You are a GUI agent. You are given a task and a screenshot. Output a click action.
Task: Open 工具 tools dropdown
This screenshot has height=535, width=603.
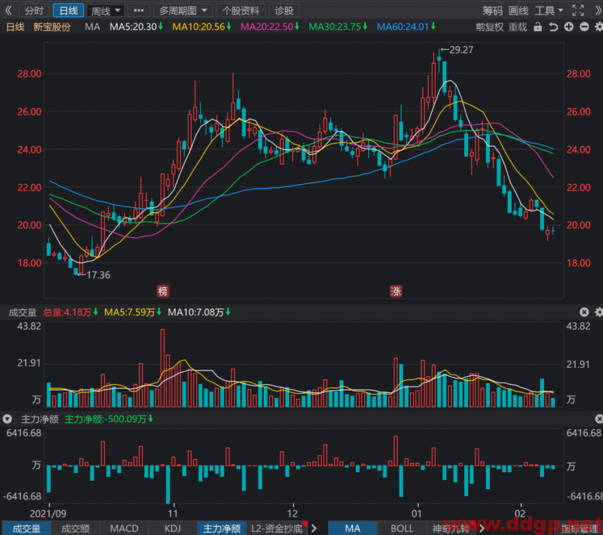[x=549, y=11]
